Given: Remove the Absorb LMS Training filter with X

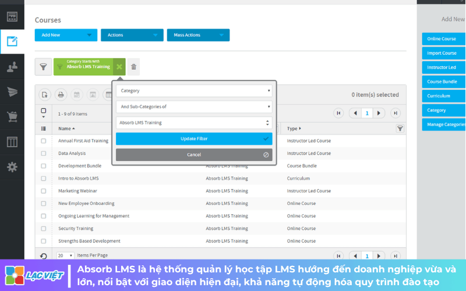Looking at the screenshot, I should (119, 67).
